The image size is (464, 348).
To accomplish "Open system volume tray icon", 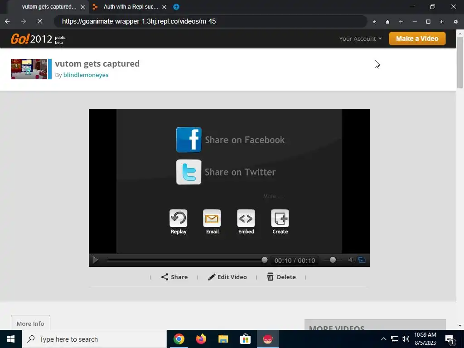I will (406, 339).
